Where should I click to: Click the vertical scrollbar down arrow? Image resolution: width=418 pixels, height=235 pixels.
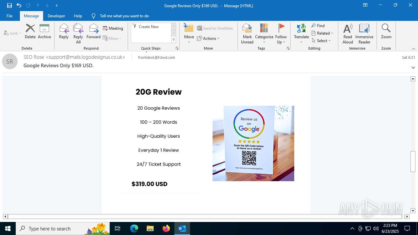(413, 211)
